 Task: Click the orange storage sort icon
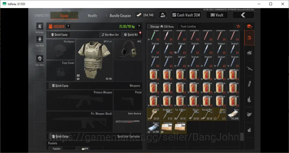click(x=238, y=26)
